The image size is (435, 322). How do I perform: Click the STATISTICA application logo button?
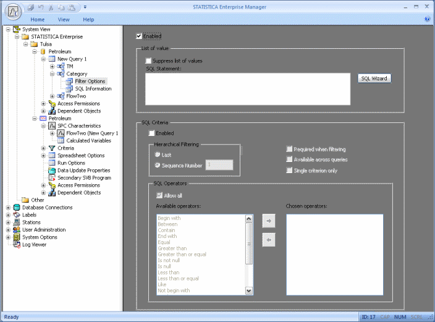point(12,11)
